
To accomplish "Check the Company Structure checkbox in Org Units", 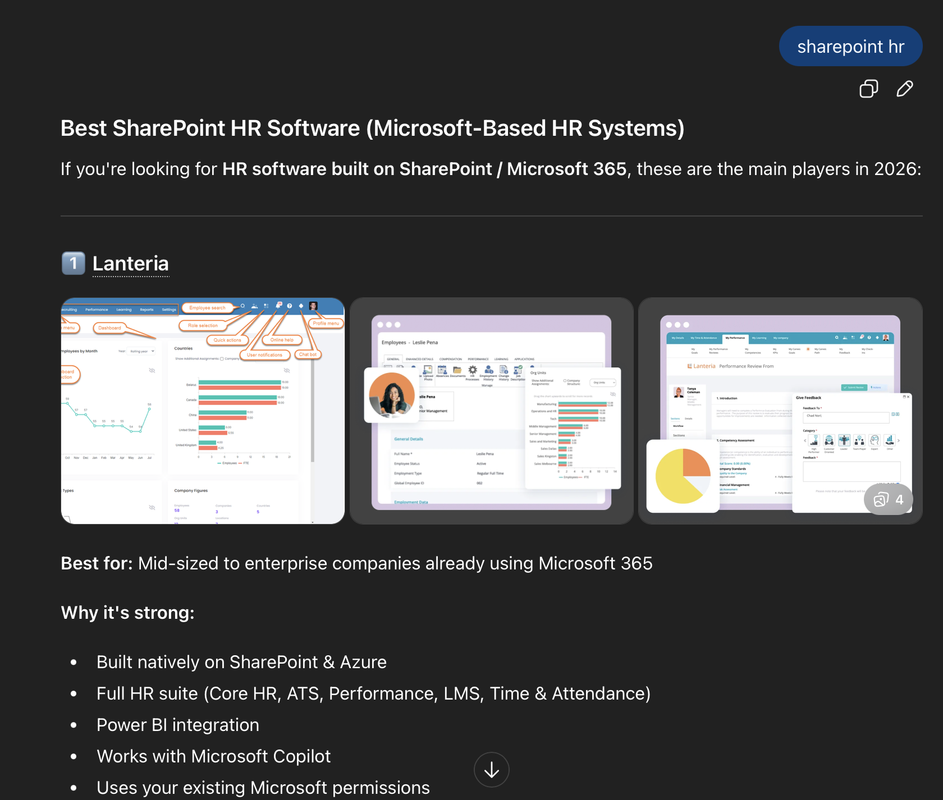I will point(565,381).
